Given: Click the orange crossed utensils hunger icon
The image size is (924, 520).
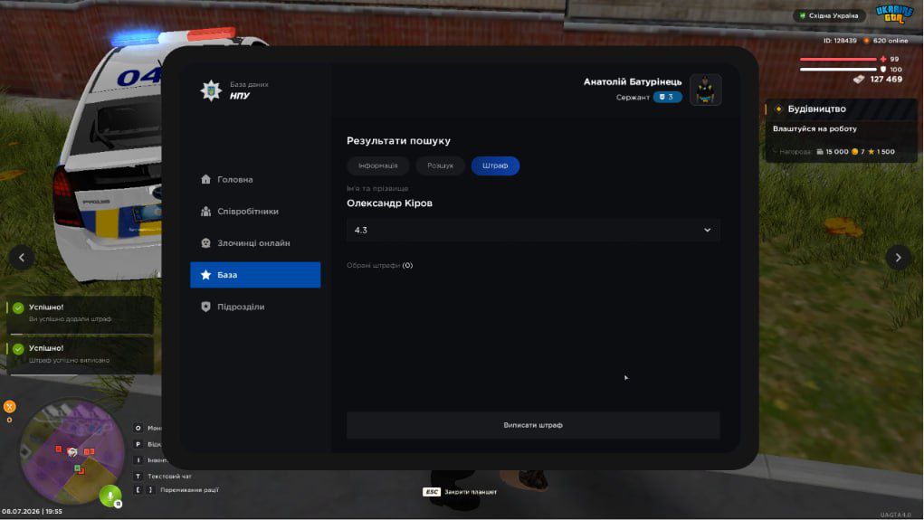Looking at the screenshot, I should tap(9, 407).
